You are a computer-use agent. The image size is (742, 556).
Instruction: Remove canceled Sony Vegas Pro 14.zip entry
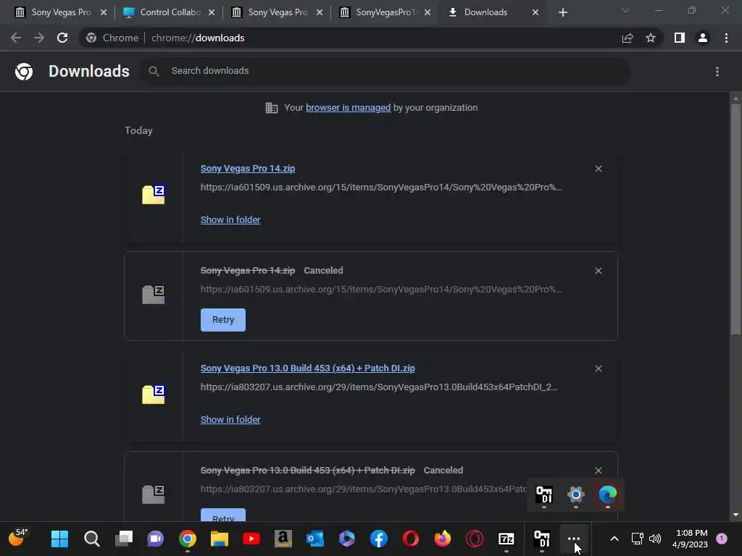tap(598, 271)
